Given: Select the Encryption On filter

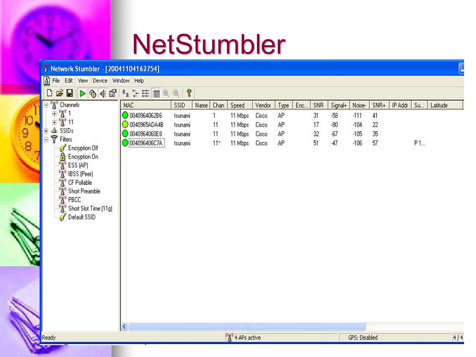Looking at the screenshot, I should pyautogui.click(x=83, y=157).
